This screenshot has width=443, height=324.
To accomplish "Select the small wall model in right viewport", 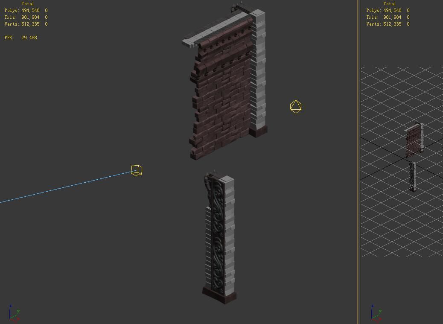I will tap(414, 140).
